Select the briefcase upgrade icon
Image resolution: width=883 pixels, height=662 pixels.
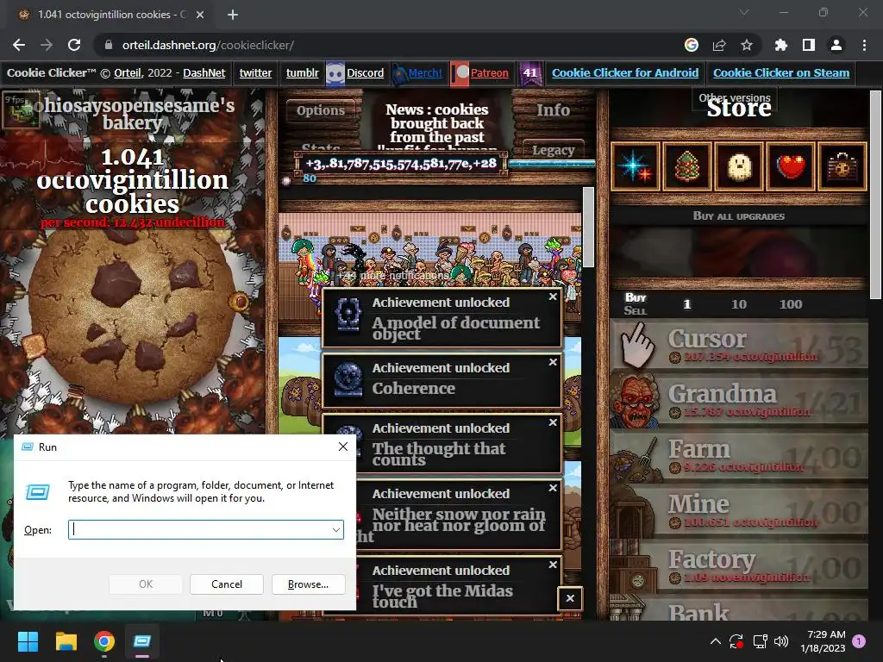[842, 167]
